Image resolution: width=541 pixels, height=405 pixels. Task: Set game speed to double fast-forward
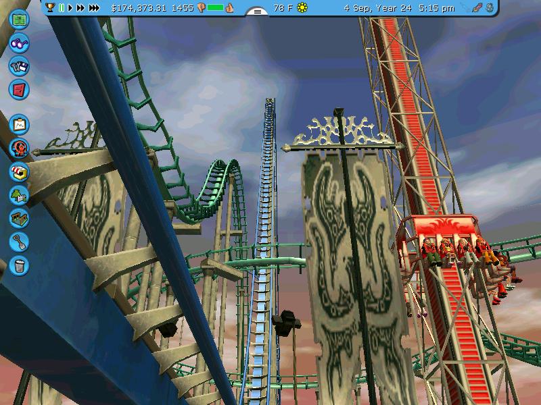[x=80, y=7]
